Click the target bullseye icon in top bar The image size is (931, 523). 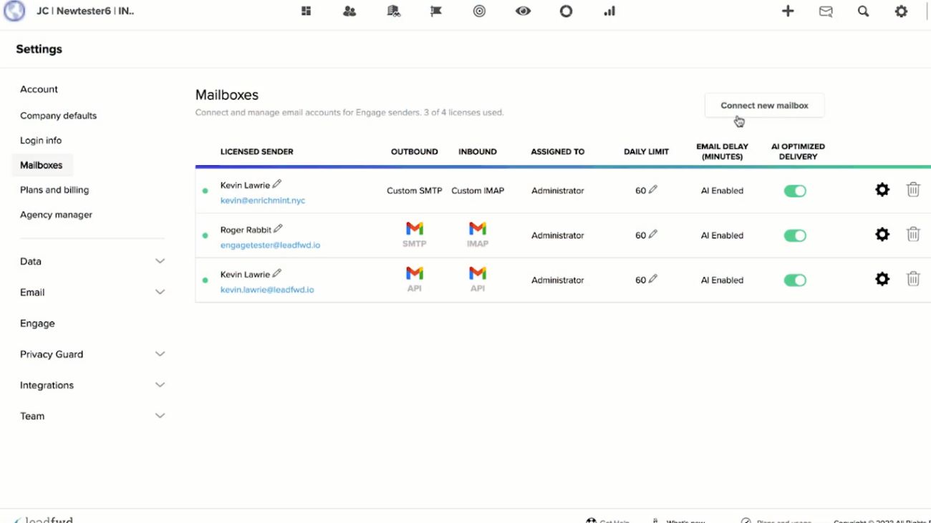479,11
